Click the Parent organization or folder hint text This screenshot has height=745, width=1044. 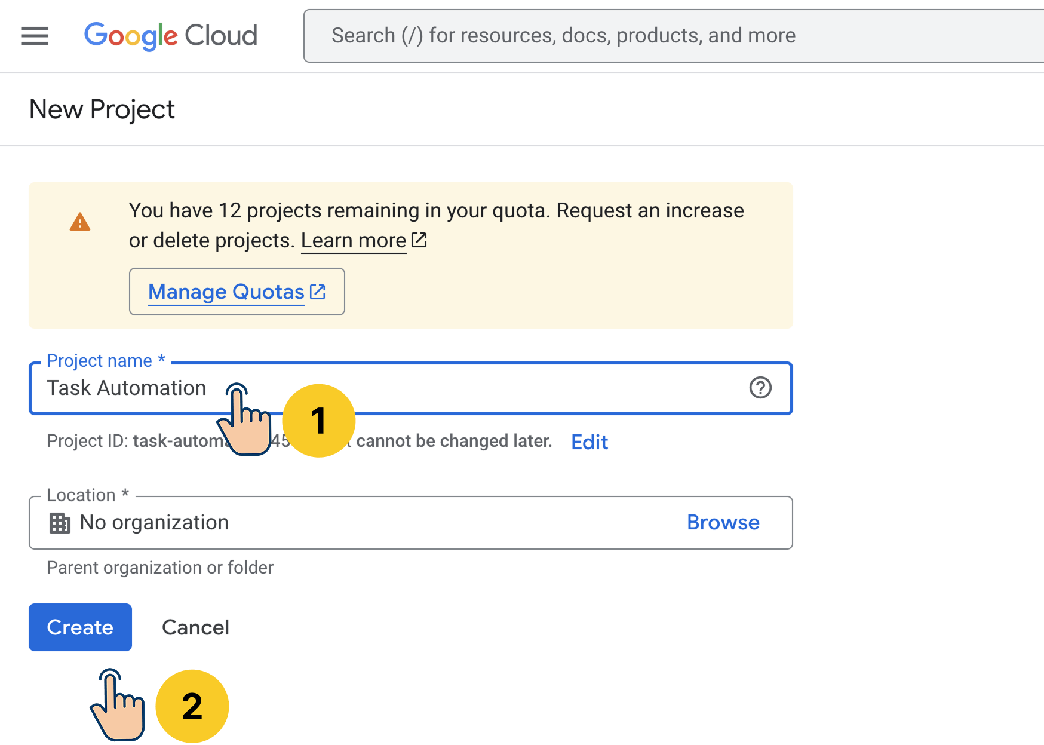pos(160,568)
